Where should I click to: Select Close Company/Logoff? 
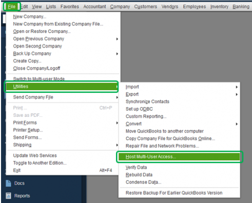[x=36, y=68]
